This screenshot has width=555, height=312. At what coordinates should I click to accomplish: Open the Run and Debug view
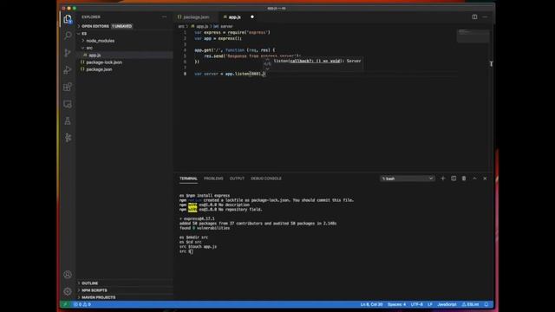click(68, 69)
